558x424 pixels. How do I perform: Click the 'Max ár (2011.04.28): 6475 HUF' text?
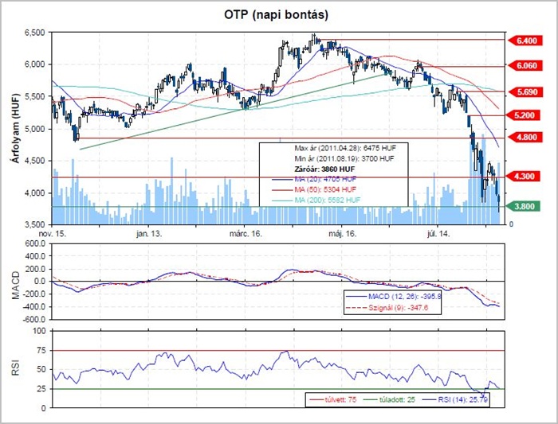tap(345, 148)
